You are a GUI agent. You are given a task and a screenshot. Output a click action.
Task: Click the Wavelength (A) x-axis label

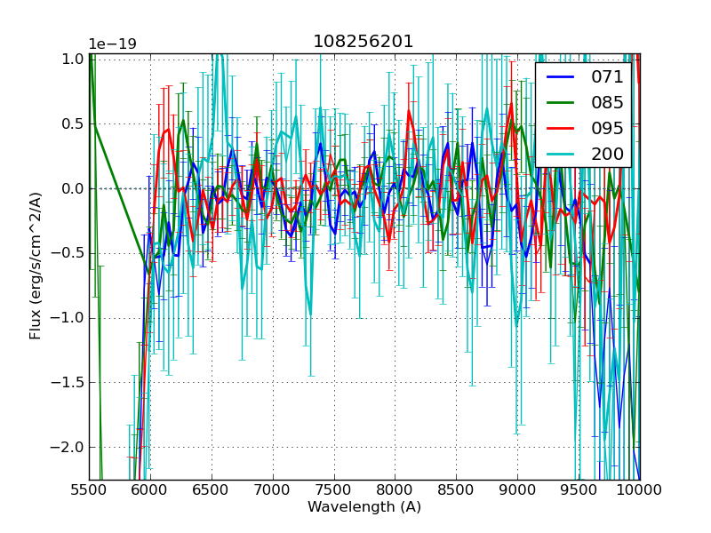pos(363,507)
